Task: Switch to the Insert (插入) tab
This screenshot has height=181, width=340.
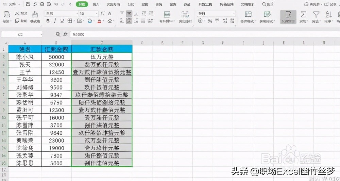Action: click(x=96, y=4)
